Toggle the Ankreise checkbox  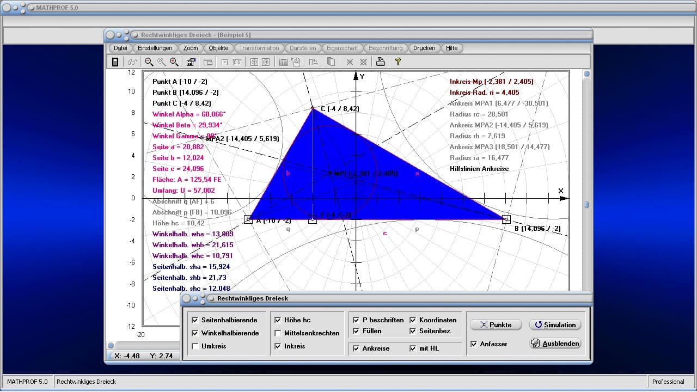[357, 348]
